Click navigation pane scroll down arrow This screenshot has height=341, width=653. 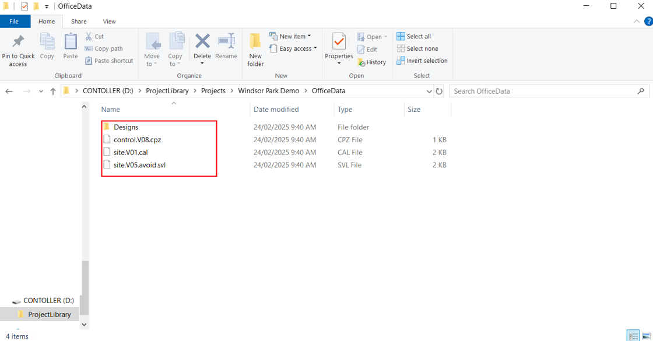[84, 324]
